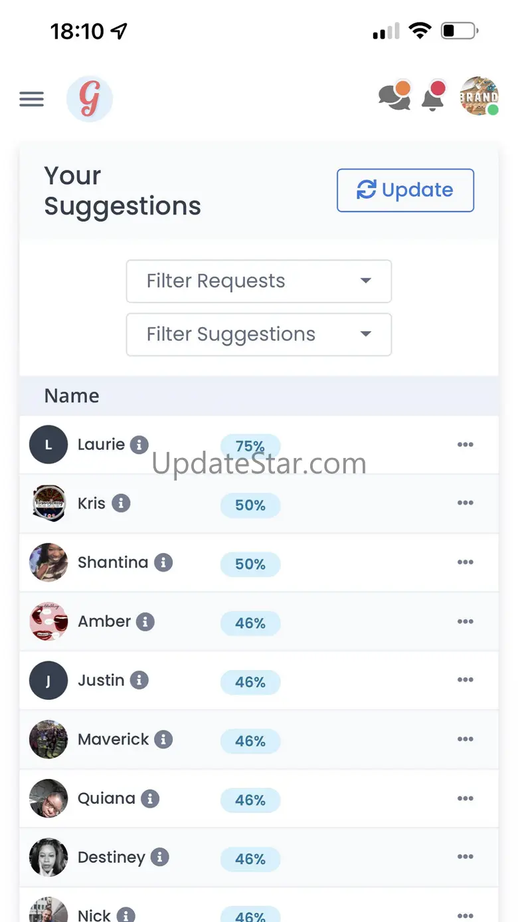518x922 pixels.
Task: Open the notifications bell
Action: pos(433,98)
